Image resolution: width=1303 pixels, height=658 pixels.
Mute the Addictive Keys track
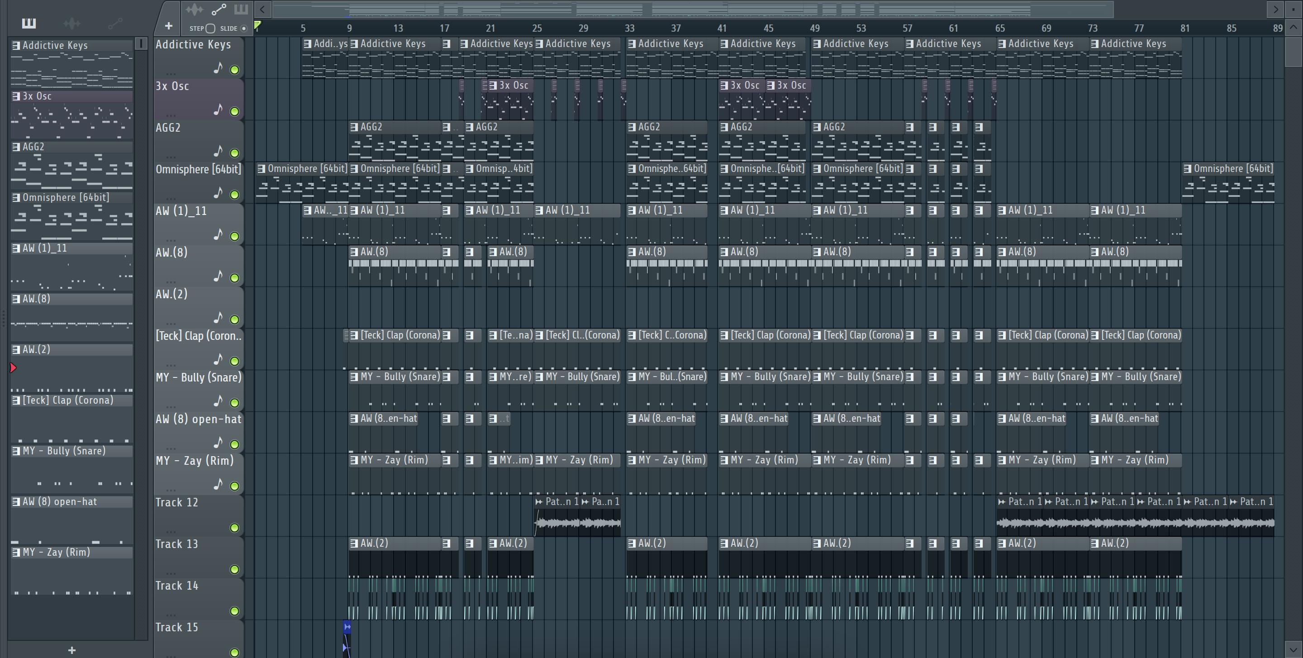coord(235,70)
